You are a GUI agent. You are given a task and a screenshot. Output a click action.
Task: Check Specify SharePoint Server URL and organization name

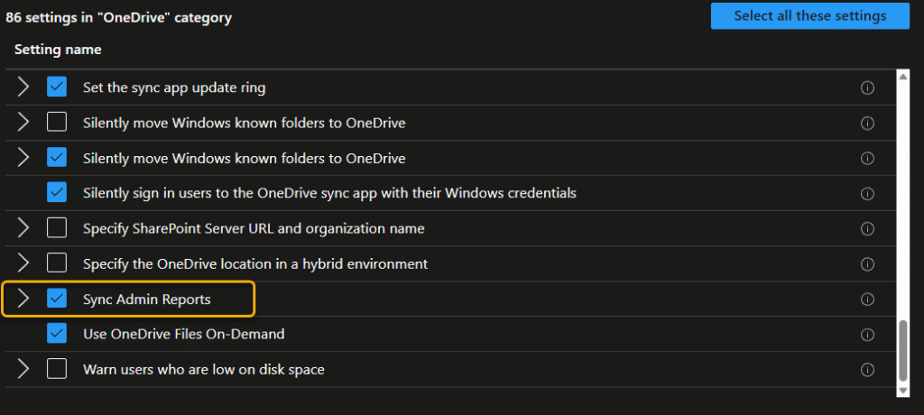(x=57, y=228)
